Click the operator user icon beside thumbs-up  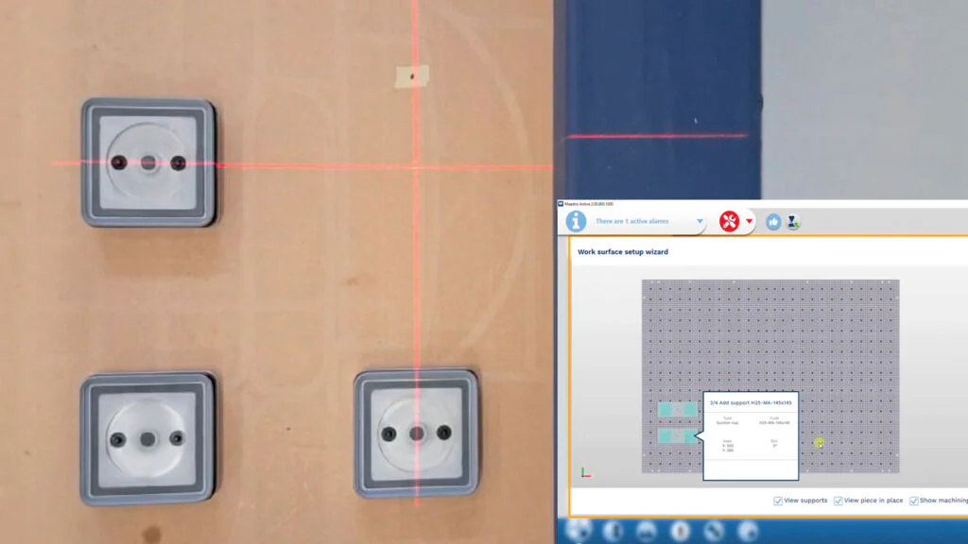click(x=793, y=222)
